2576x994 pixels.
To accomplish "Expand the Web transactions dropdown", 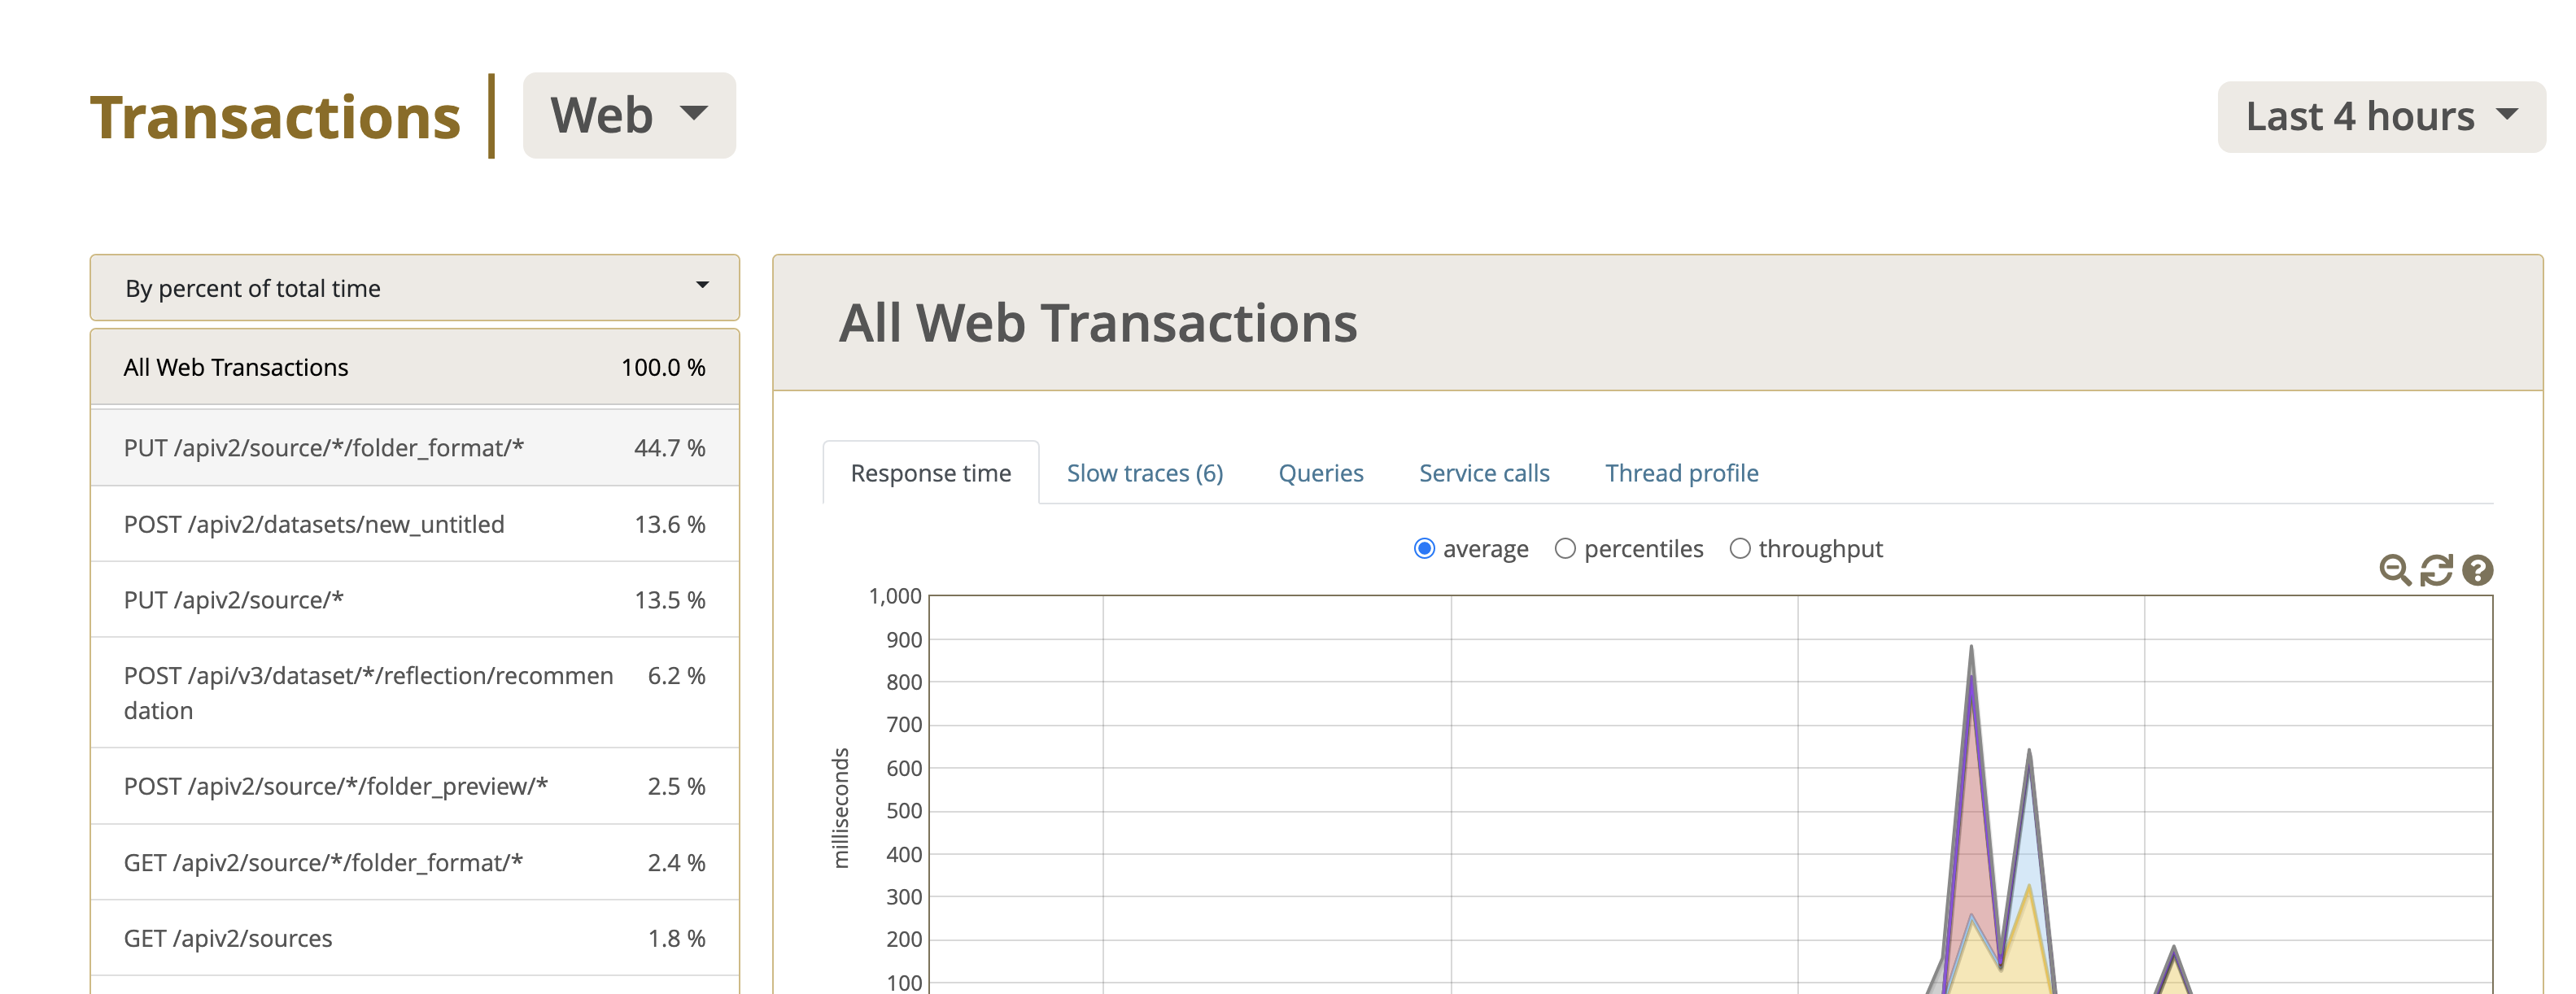I will coord(629,113).
